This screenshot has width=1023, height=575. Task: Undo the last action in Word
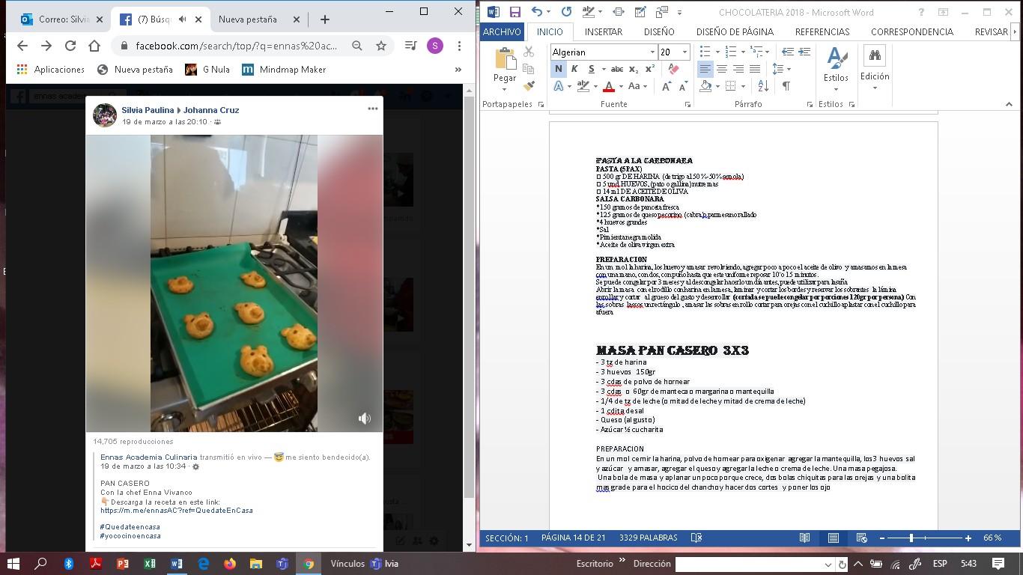point(536,12)
